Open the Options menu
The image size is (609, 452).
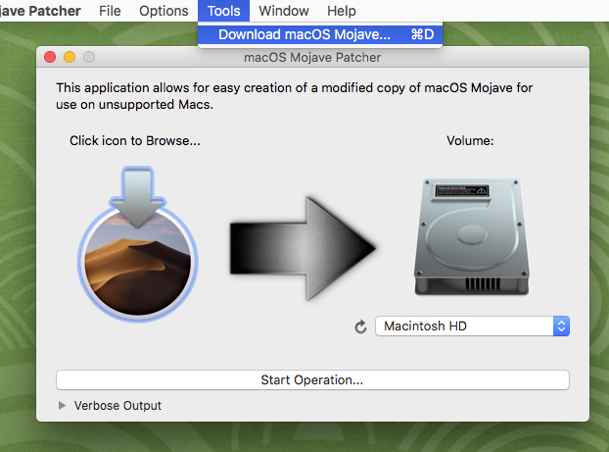(164, 11)
